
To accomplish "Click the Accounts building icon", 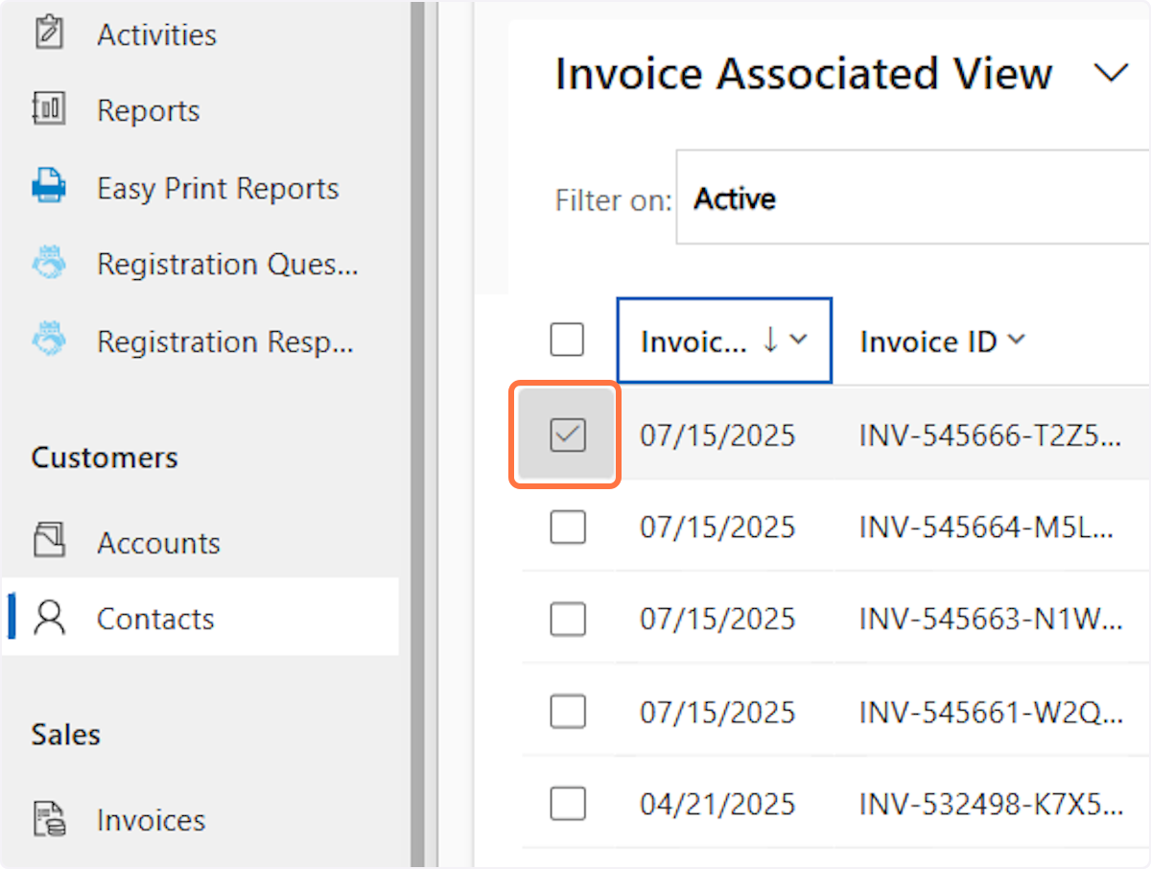I will click(x=48, y=542).
